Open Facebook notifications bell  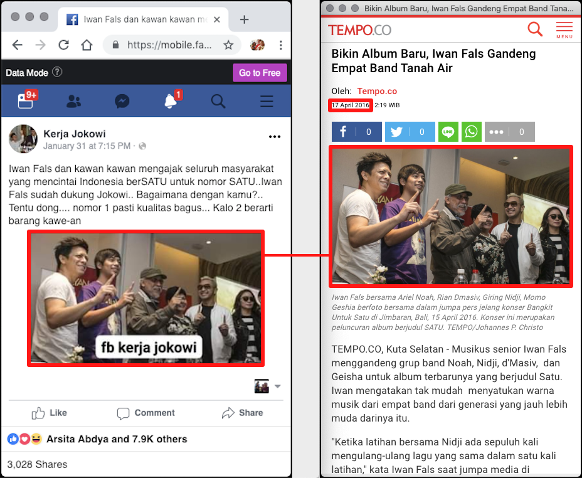(171, 102)
